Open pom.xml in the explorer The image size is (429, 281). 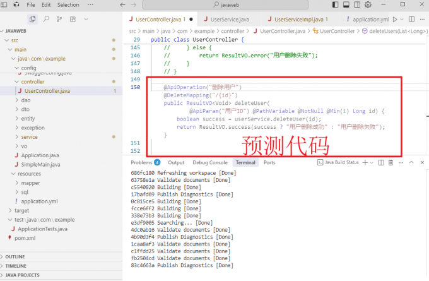click(24, 238)
